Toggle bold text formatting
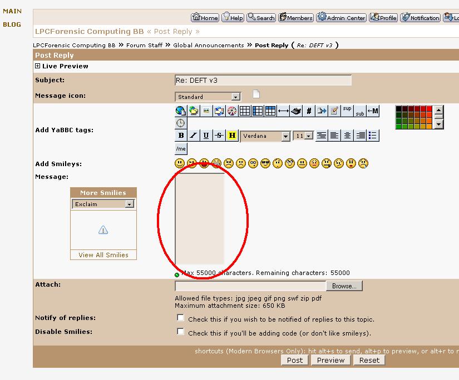459x380 pixels. point(181,136)
